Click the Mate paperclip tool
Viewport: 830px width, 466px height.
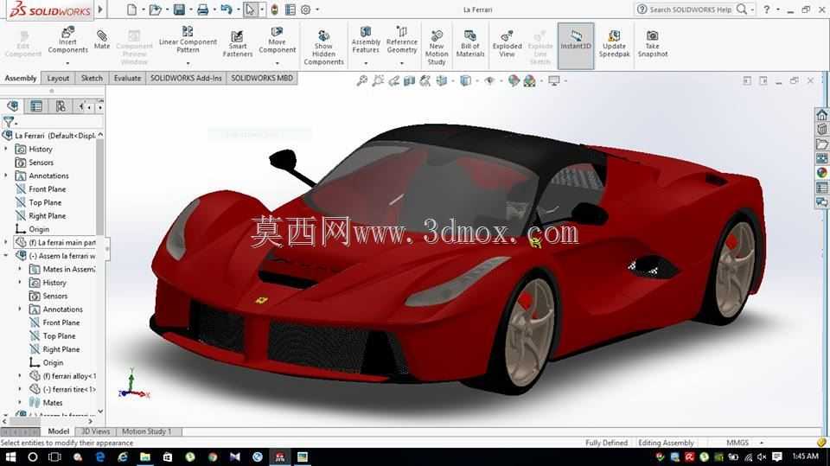(x=102, y=39)
